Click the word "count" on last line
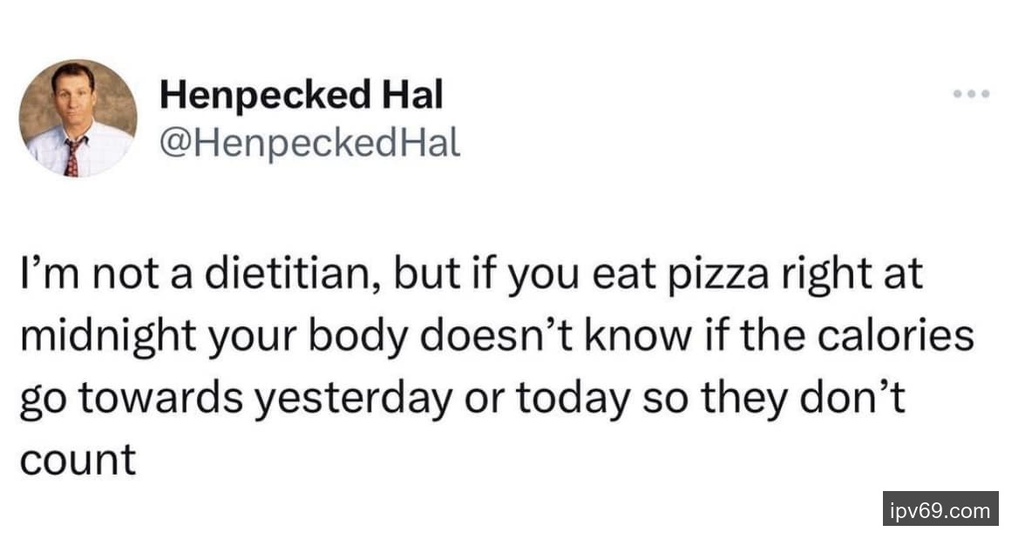Viewport: 1025px width, 552px height. click(x=77, y=458)
